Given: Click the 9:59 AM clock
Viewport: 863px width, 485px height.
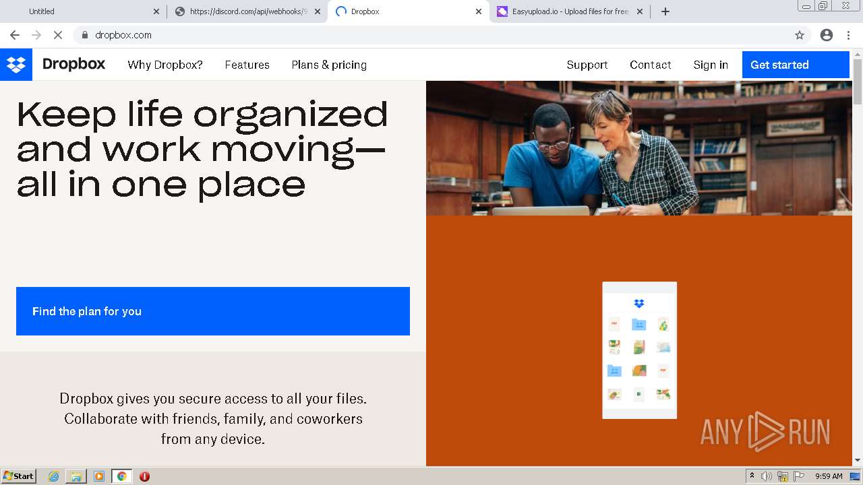Looking at the screenshot, I should [829, 476].
